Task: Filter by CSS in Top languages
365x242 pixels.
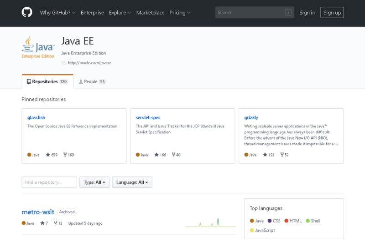Action: (274, 221)
